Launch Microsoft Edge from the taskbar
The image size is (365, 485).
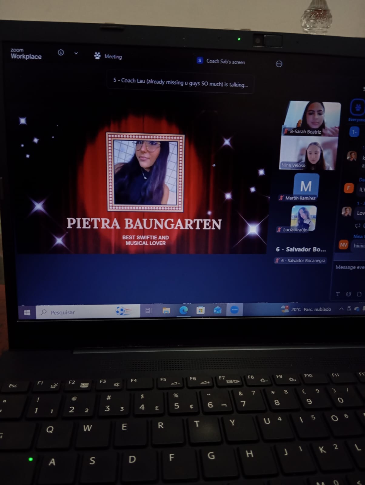click(x=183, y=310)
